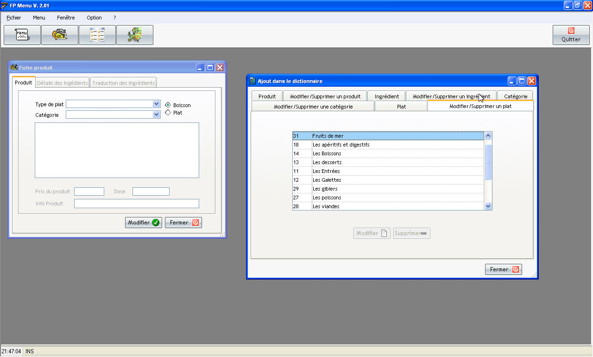Image resolution: width=593 pixels, height=357 pixels.
Task: Select the Boisson radio button
Action: [x=168, y=105]
